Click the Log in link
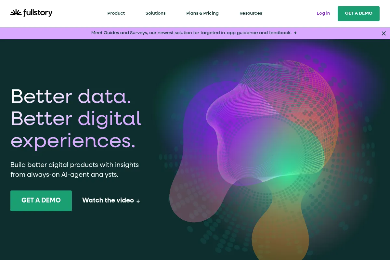Screen dimensions: 390x260 point(323,13)
